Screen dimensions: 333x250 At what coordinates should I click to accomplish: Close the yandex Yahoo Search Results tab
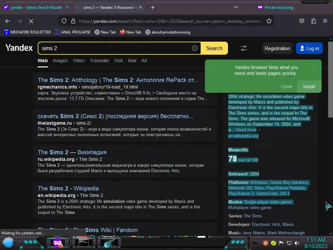click(67, 7)
